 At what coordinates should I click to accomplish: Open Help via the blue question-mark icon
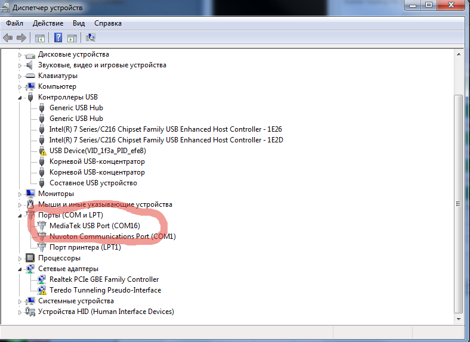point(58,38)
